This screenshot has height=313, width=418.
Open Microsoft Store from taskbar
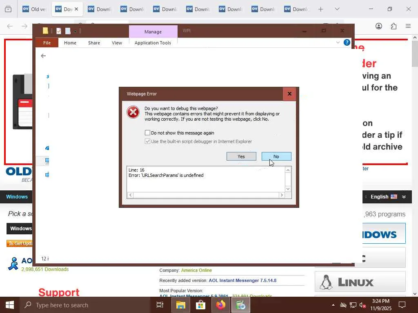click(x=200, y=305)
